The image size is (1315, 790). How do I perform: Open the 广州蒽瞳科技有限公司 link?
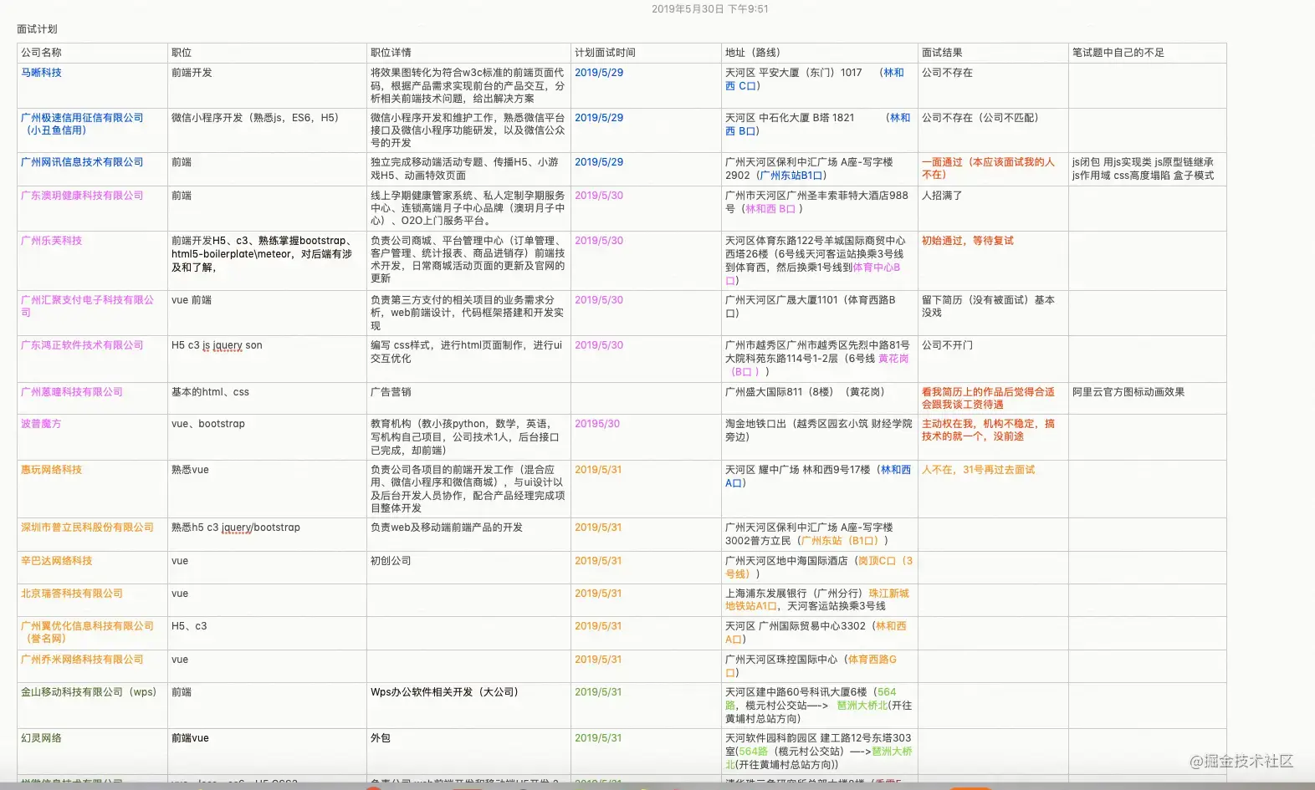click(72, 392)
